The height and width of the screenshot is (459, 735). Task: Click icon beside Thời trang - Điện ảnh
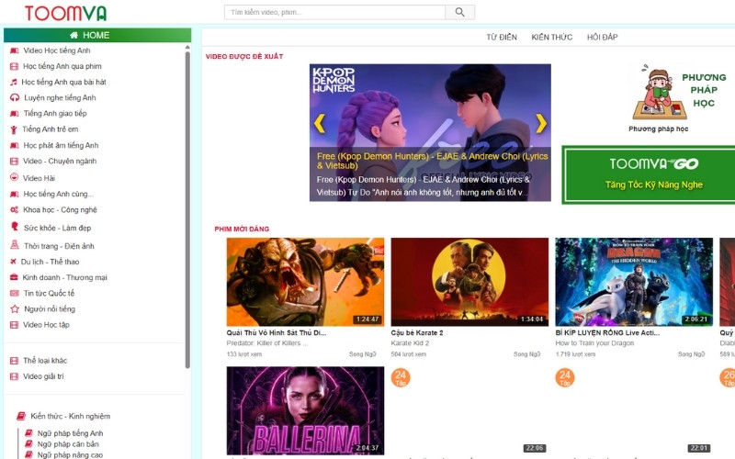click(15, 245)
